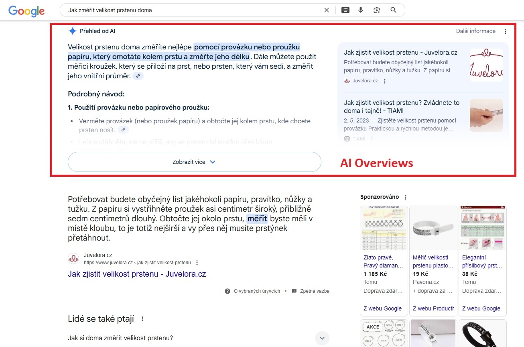Screen dimensions: 524x347
Task: Open product image for 'Zlato pravé, Pravý diaman…'
Action: (384, 228)
